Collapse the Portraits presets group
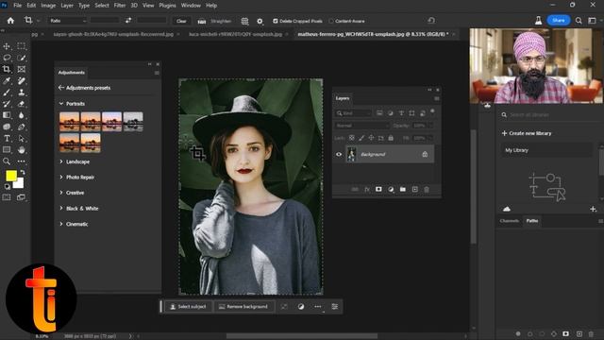 (x=61, y=104)
